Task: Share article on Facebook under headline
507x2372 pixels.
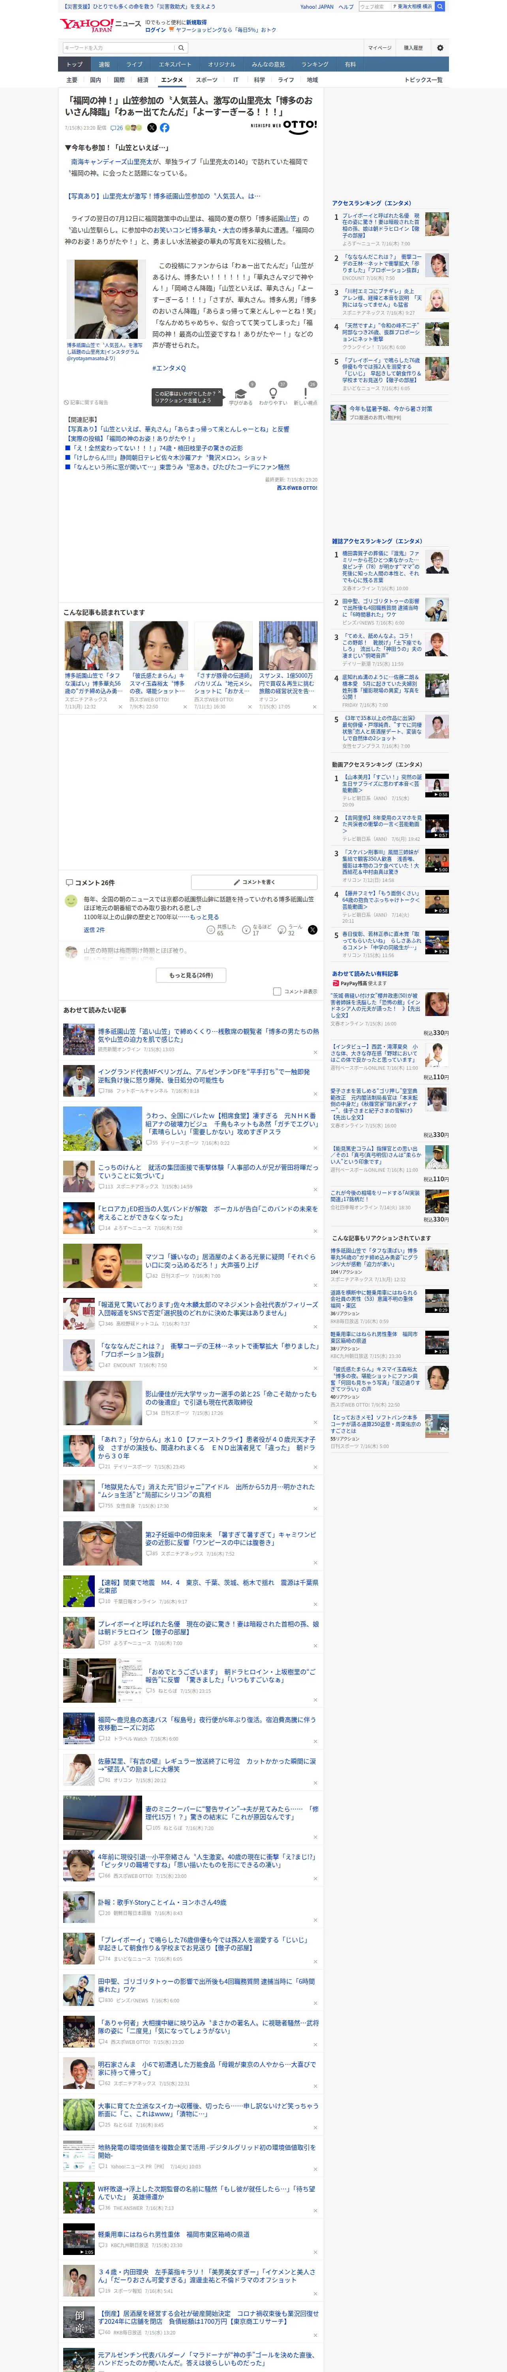Action: click(x=165, y=128)
